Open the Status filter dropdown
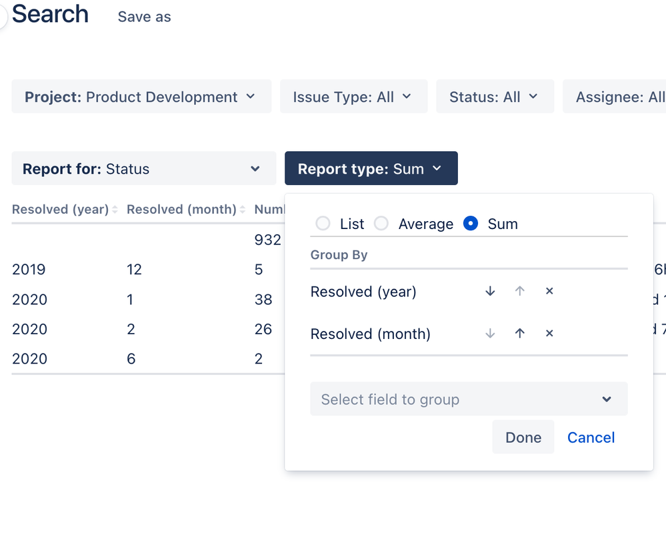Image resolution: width=666 pixels, height=550 pixels. (495, 97)
